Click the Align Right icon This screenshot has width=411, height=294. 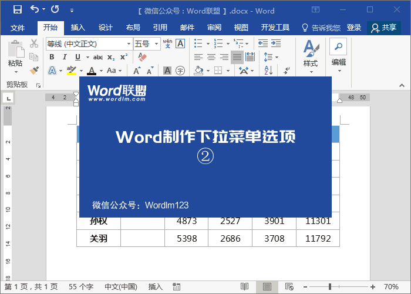pyautogui.click(x=224, y=57)
